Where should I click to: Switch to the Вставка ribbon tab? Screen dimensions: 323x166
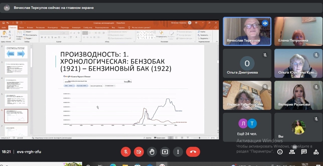coord(30,27)
